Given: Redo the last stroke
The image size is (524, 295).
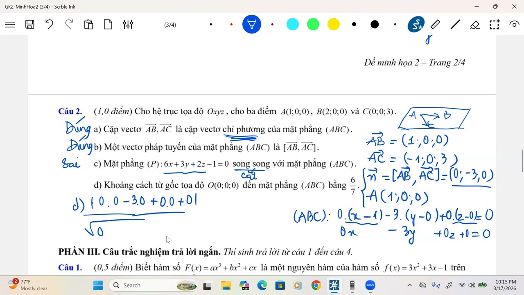Looking at the screenshot, I should click(69, 25).
